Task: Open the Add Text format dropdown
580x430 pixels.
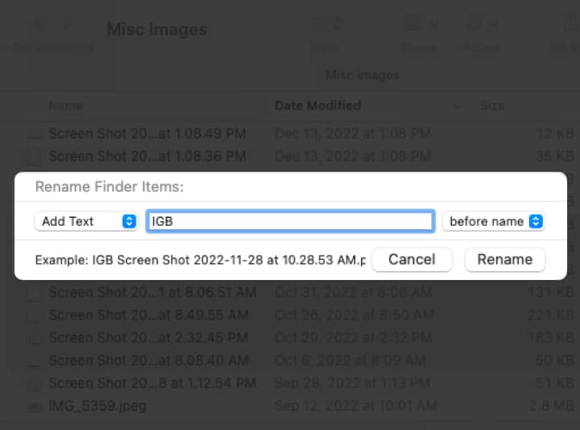Action: 86,221
